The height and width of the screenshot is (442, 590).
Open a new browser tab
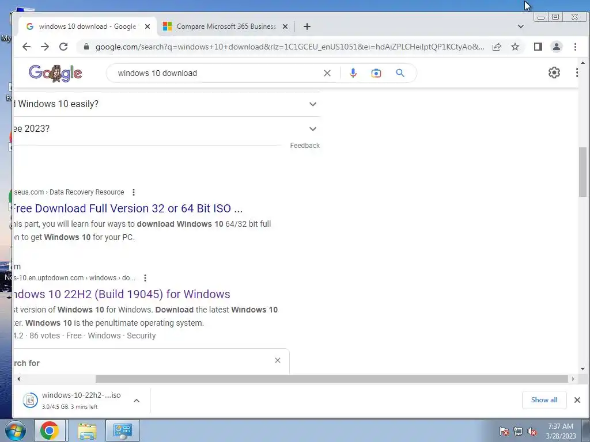pos(307,26)
